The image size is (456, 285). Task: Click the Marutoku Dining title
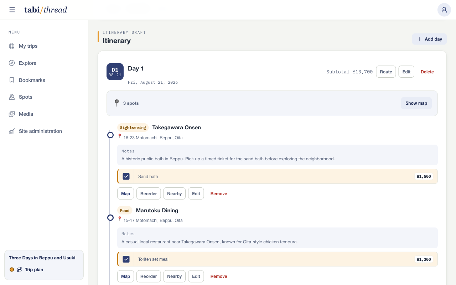157,210
